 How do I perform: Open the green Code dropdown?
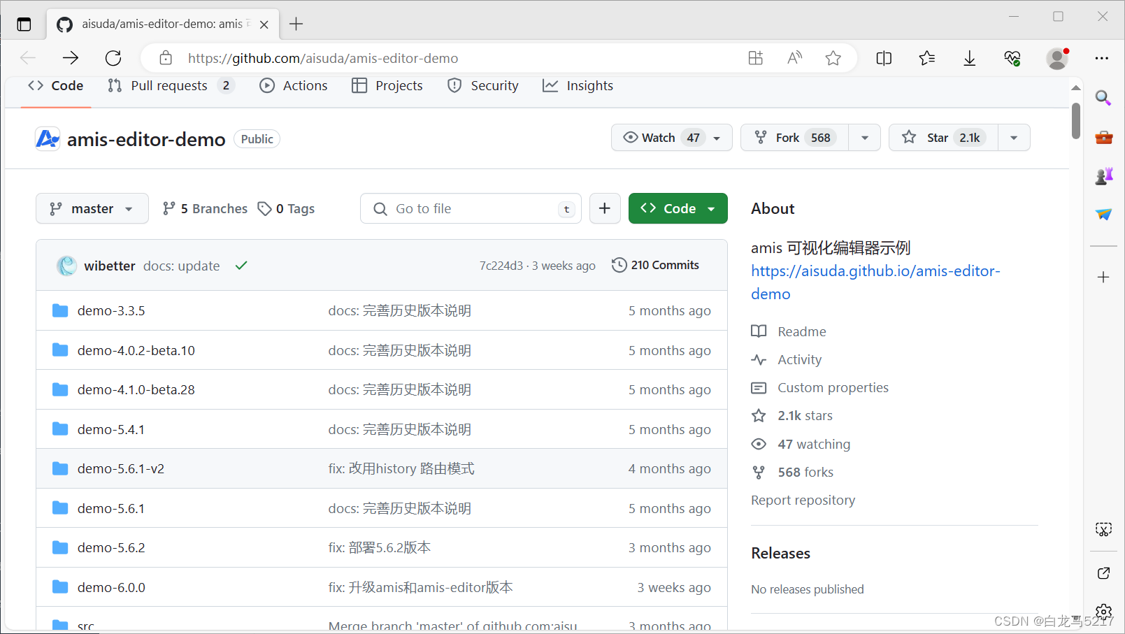click(x=678, y=208)
